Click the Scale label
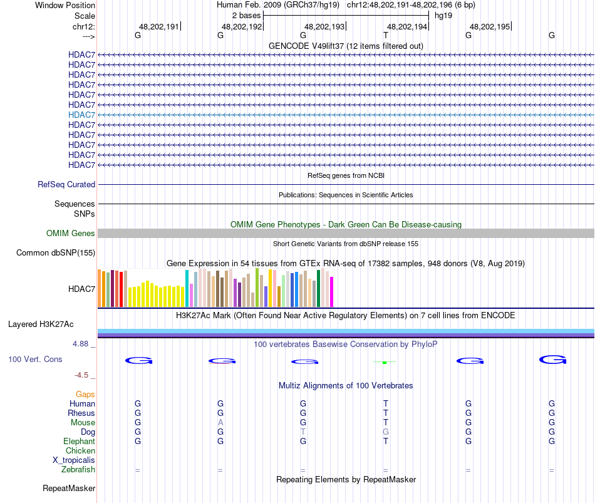Image resolution: width=595 pixels, height=503 pixels. pos(85,16)
